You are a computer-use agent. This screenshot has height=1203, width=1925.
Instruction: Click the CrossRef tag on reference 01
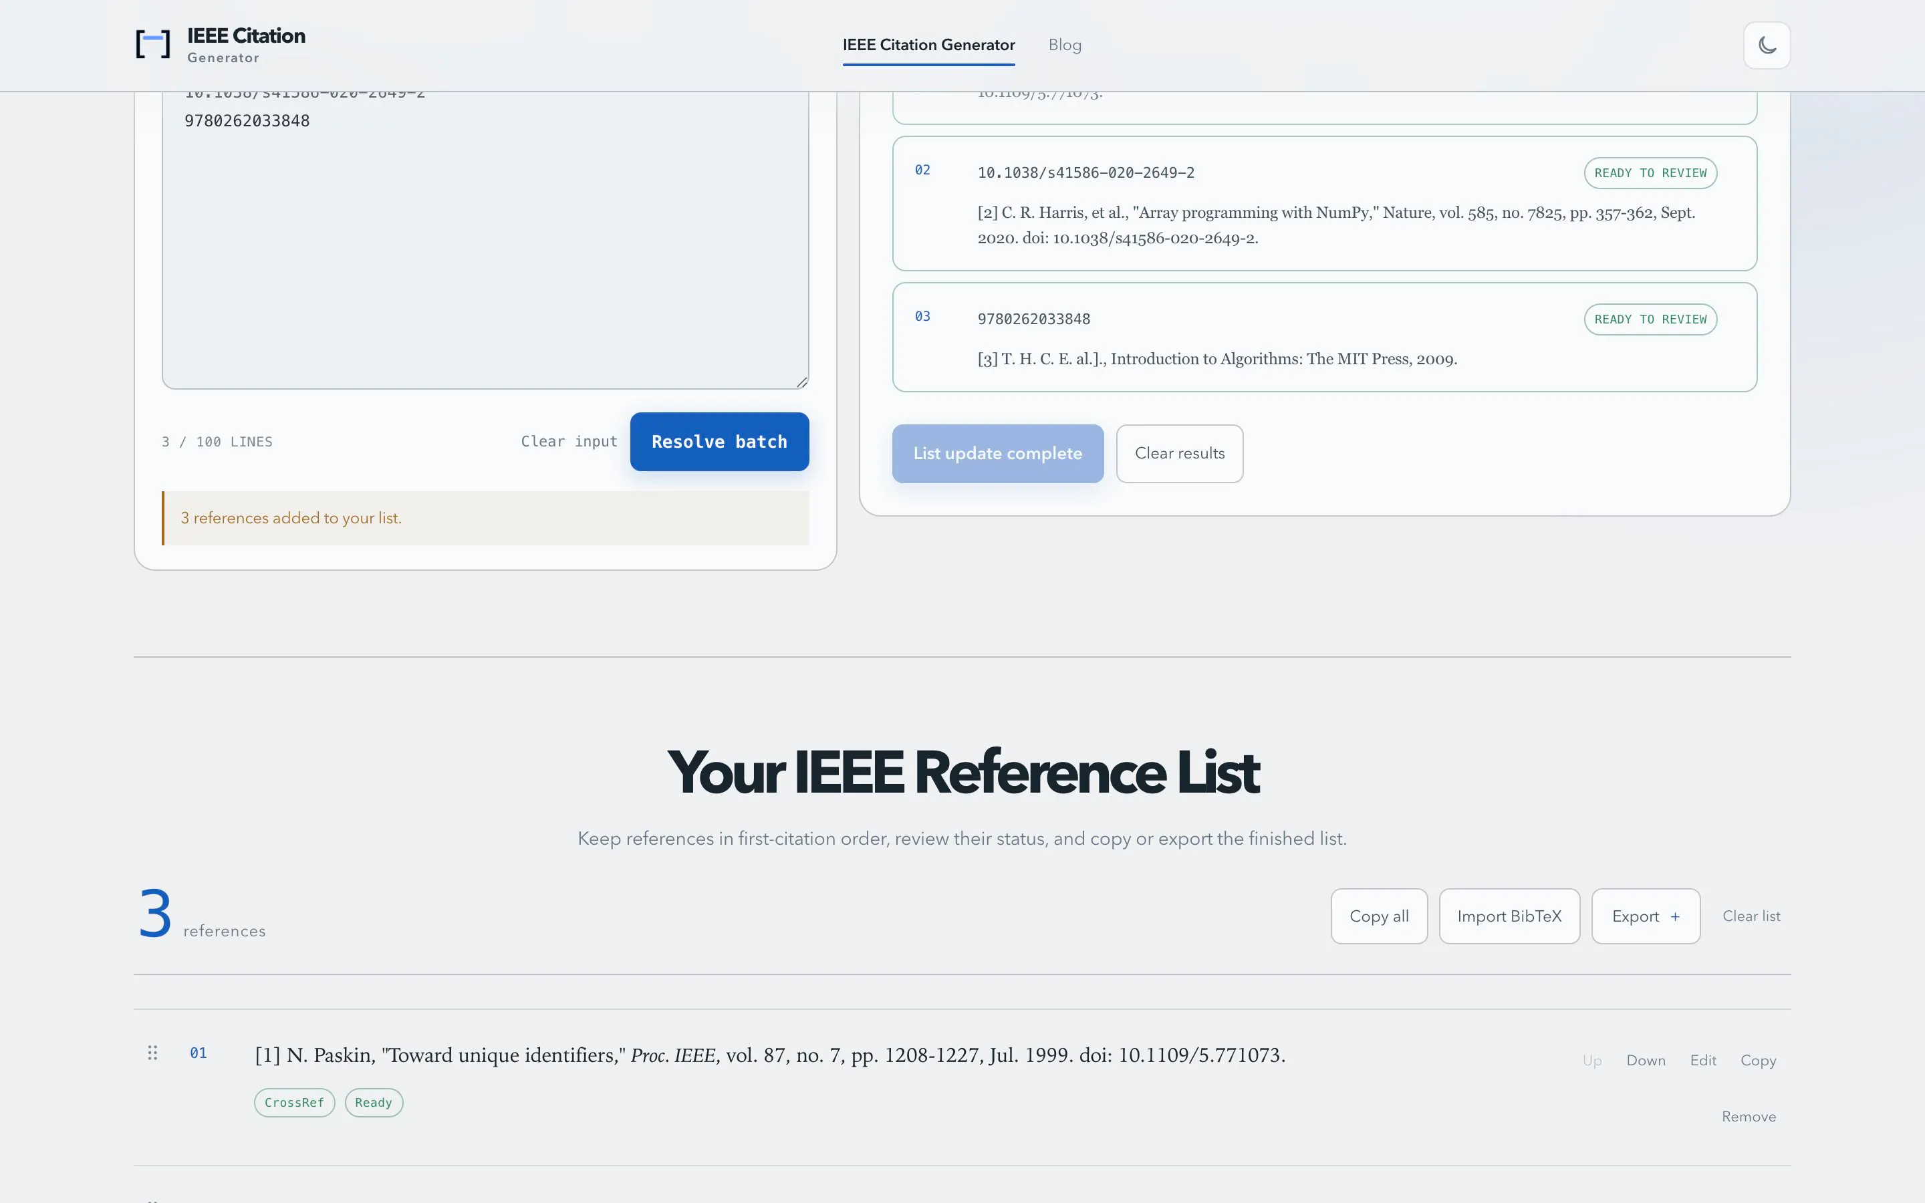[294, 1103]
